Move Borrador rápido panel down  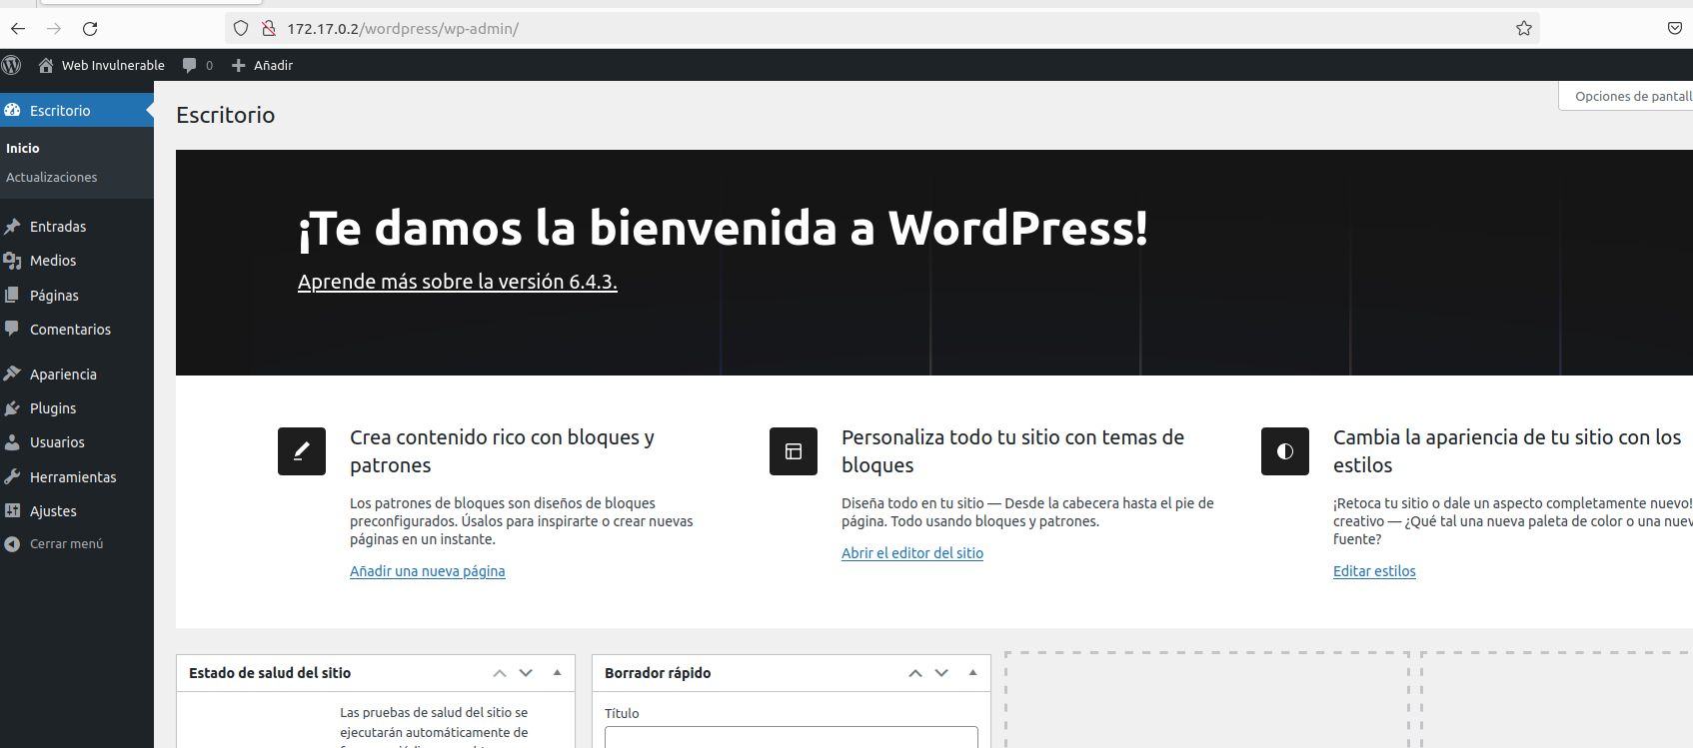[x=941, y=673]
